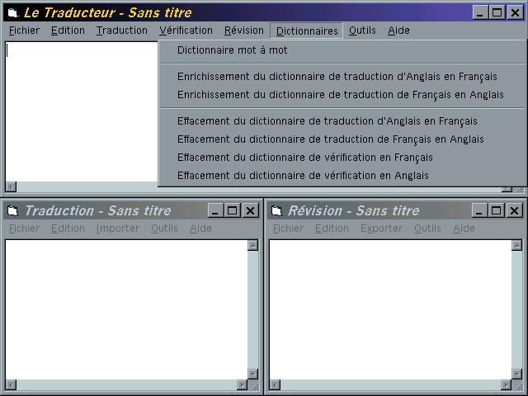Select Enrichissement du dictionnaire de Français en Anglais
Screen dimensions: 528x396
click(341, 95)
